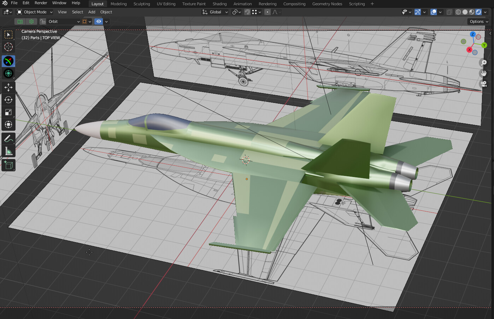
Task: Open the Object Mode dropdown
Action: [x=35, y=12]
